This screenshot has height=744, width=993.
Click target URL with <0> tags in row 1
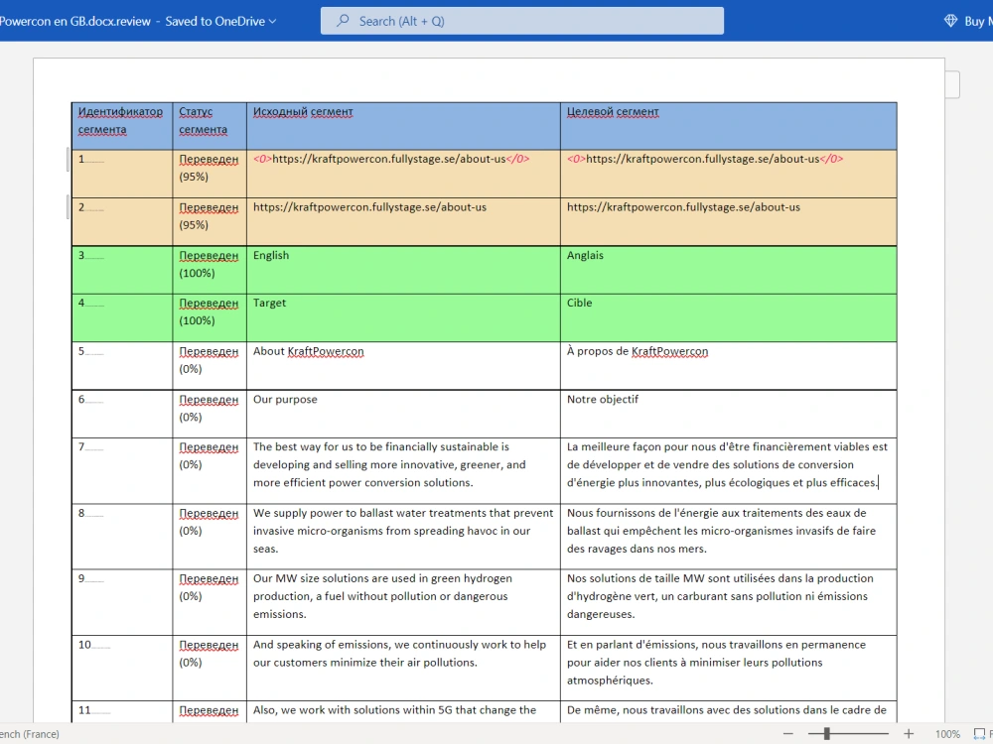click(x=705, y=159)
